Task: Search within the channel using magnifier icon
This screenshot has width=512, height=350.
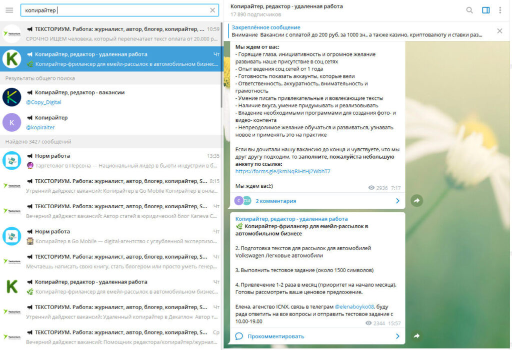Action: (x=469, y=10)
